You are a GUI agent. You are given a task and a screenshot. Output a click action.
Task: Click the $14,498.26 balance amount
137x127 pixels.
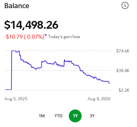(31, 25)
